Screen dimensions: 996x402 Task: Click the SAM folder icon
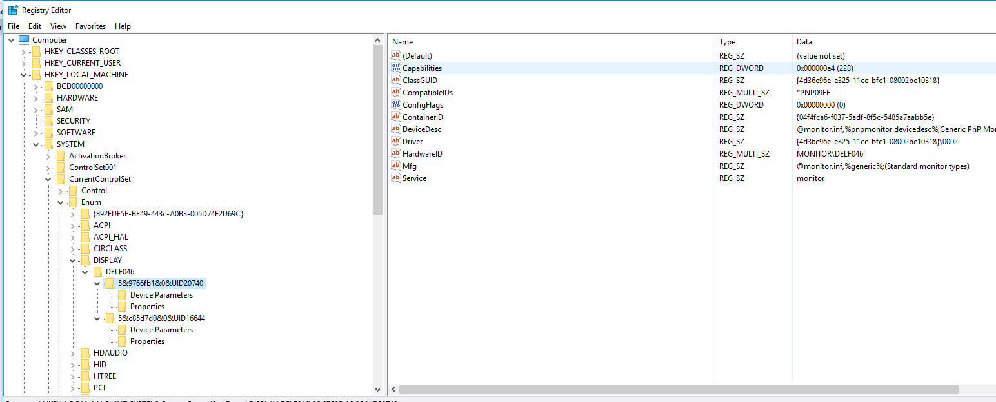[x=48, y=110]
